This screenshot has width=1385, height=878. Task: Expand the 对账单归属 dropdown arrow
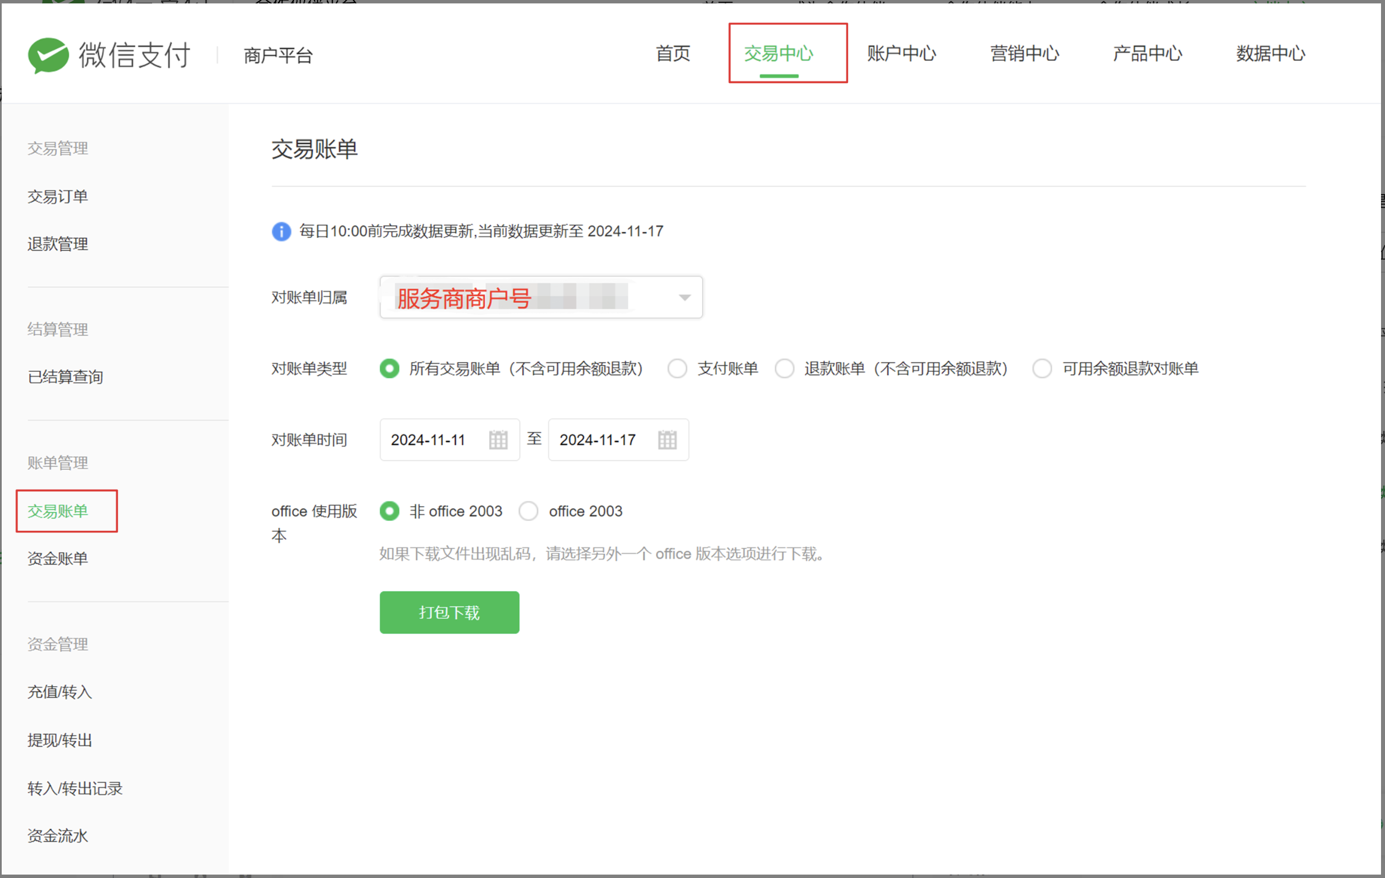685,297
